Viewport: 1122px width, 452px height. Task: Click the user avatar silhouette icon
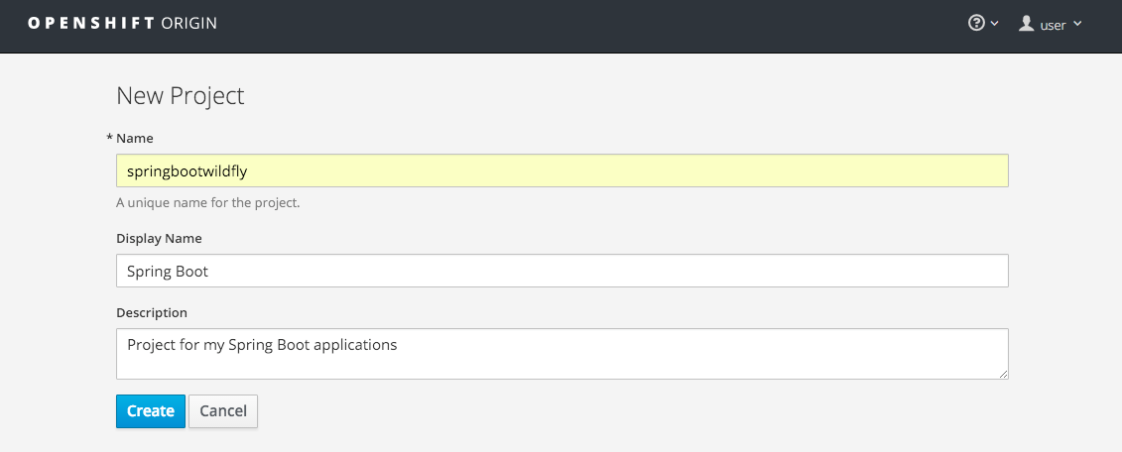[x=1027, y=24]
